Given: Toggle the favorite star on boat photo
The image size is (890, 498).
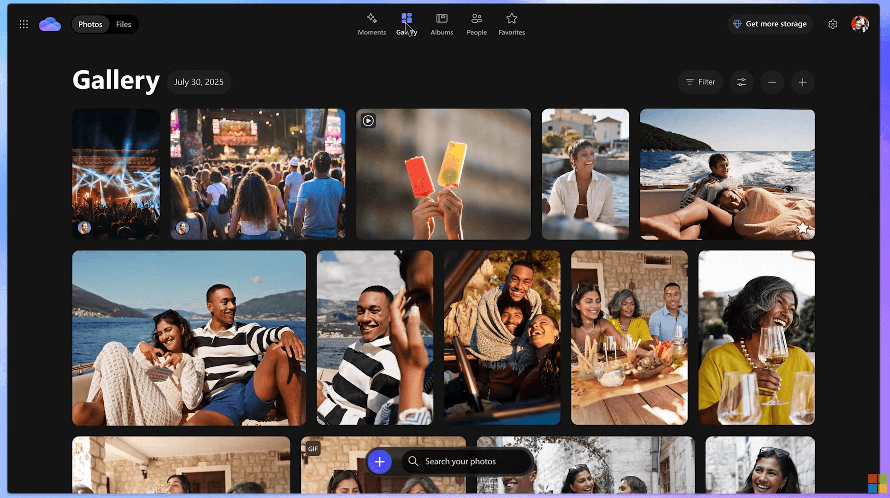Looking at the screenshot, I should click(802, 228).
